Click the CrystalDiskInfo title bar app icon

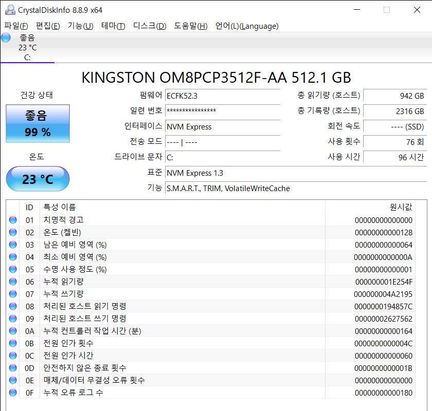pyautogui.click(x=10, y=10)
